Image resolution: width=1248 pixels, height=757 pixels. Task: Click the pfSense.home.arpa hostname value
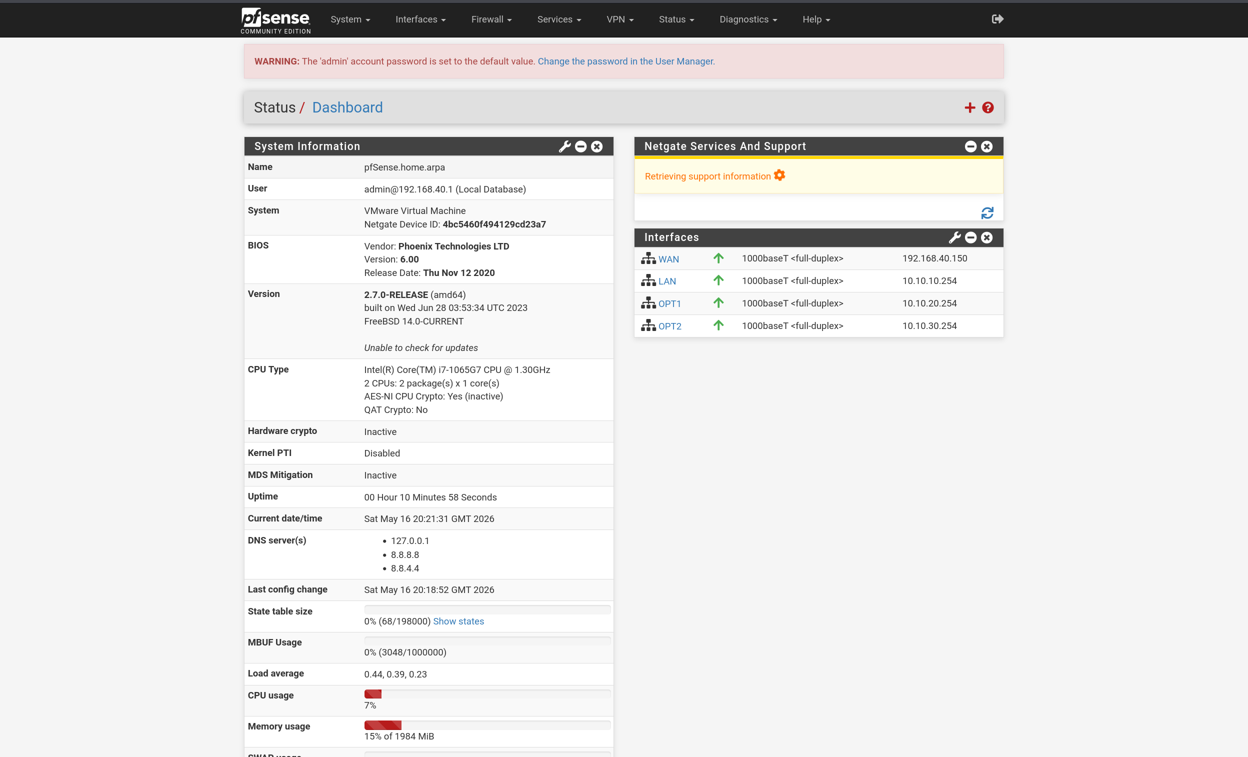[x=404, y=167]
